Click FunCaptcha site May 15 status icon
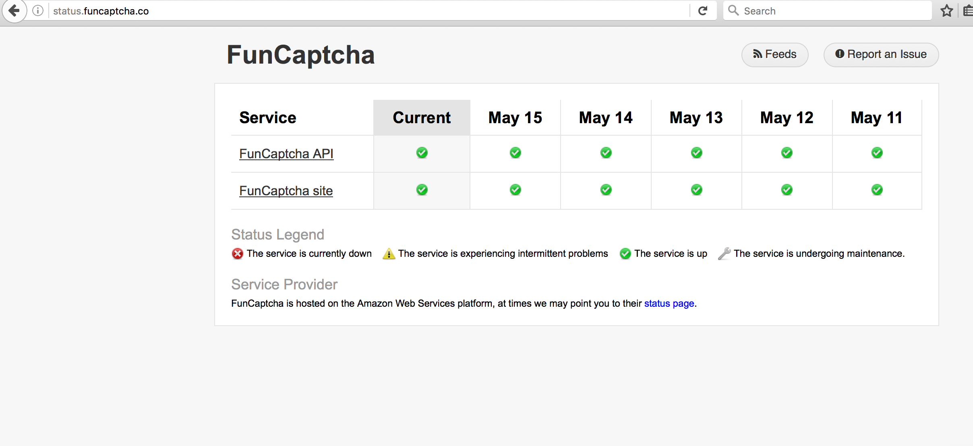The height and width of the screenshot is (446, 973). click(x=515, y=190)
